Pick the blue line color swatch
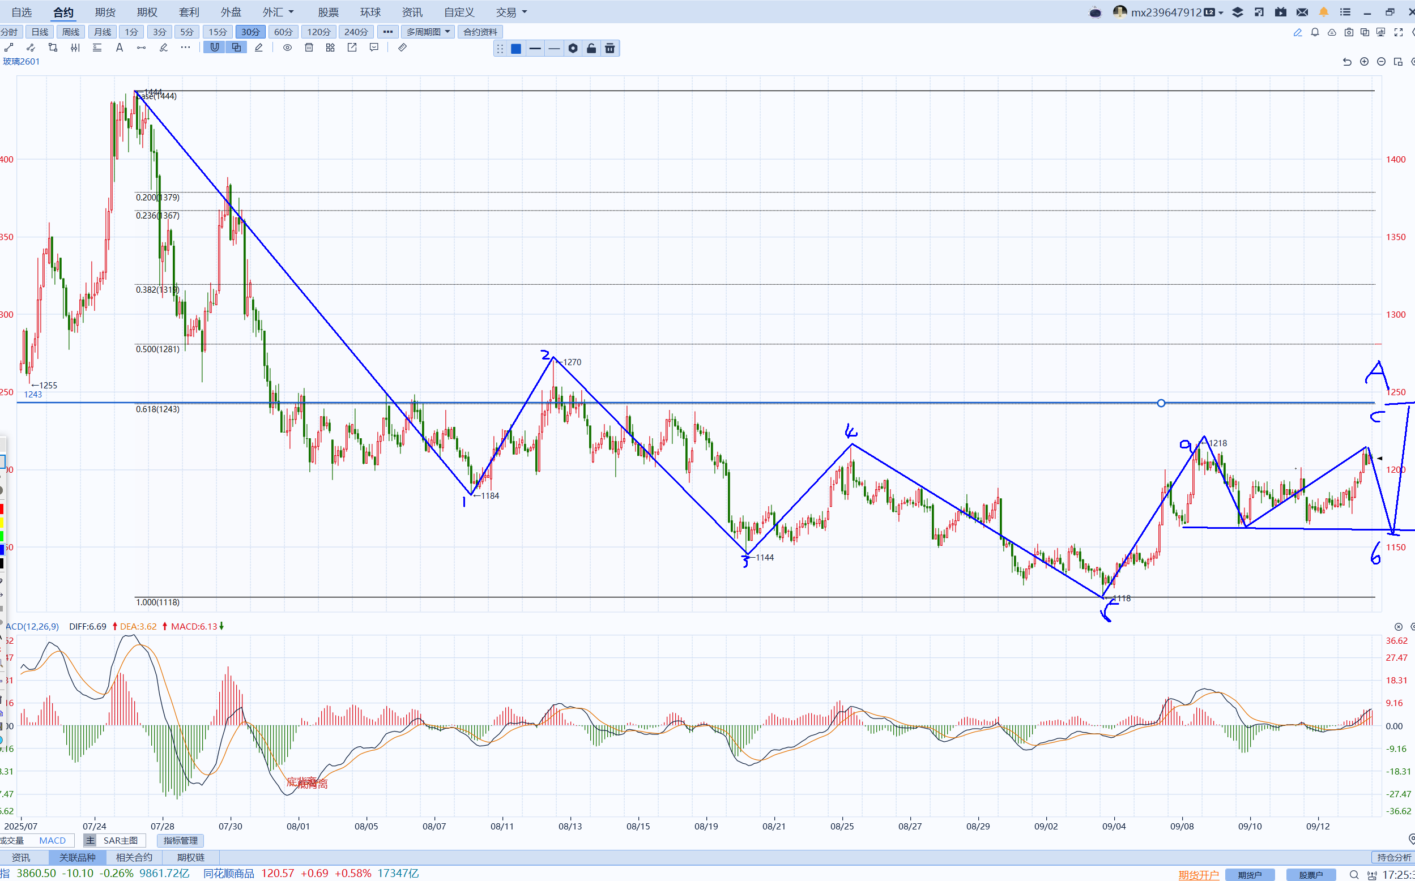 (516, 48)
